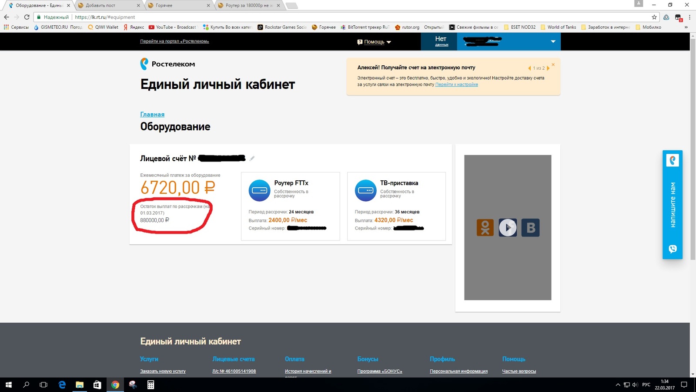Close the email bill notification banner
Image resolution: width=696 pixels, height=392 pixels.
[553, 64]
